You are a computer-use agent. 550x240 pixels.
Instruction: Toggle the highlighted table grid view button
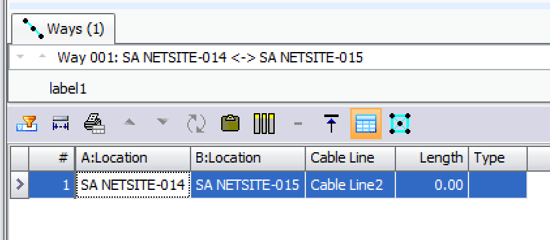366,124
